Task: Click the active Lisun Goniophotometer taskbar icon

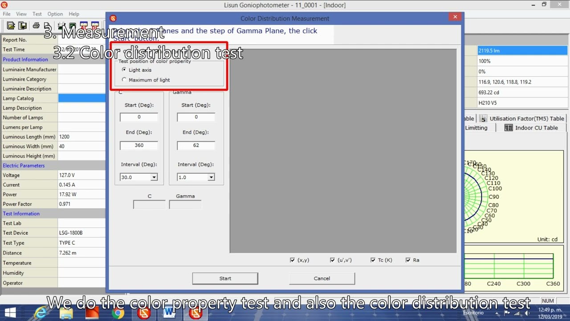Action: [x=195, y=313]
